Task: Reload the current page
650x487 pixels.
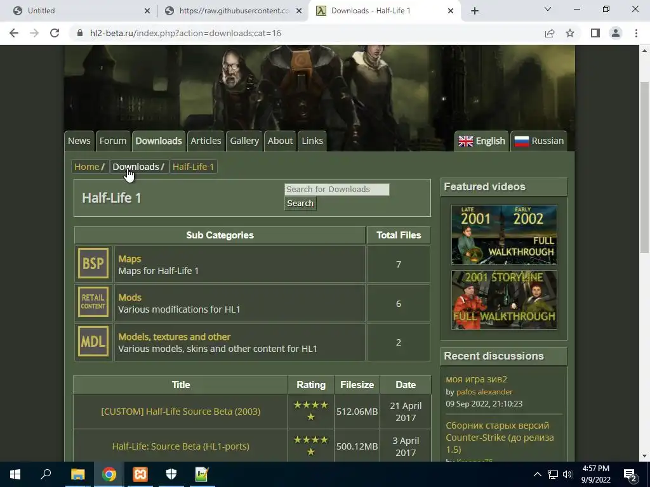Action: (55, 33)
